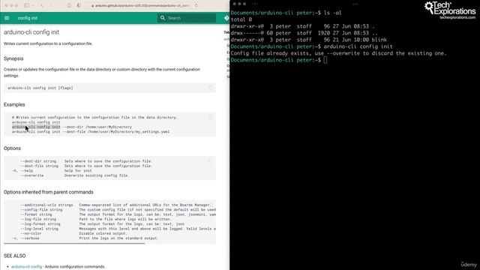Viewport: 480px width, 270px height.
Task: Focus the Search field in docs header
Action: pyautogui.click(x=187, y=18)
